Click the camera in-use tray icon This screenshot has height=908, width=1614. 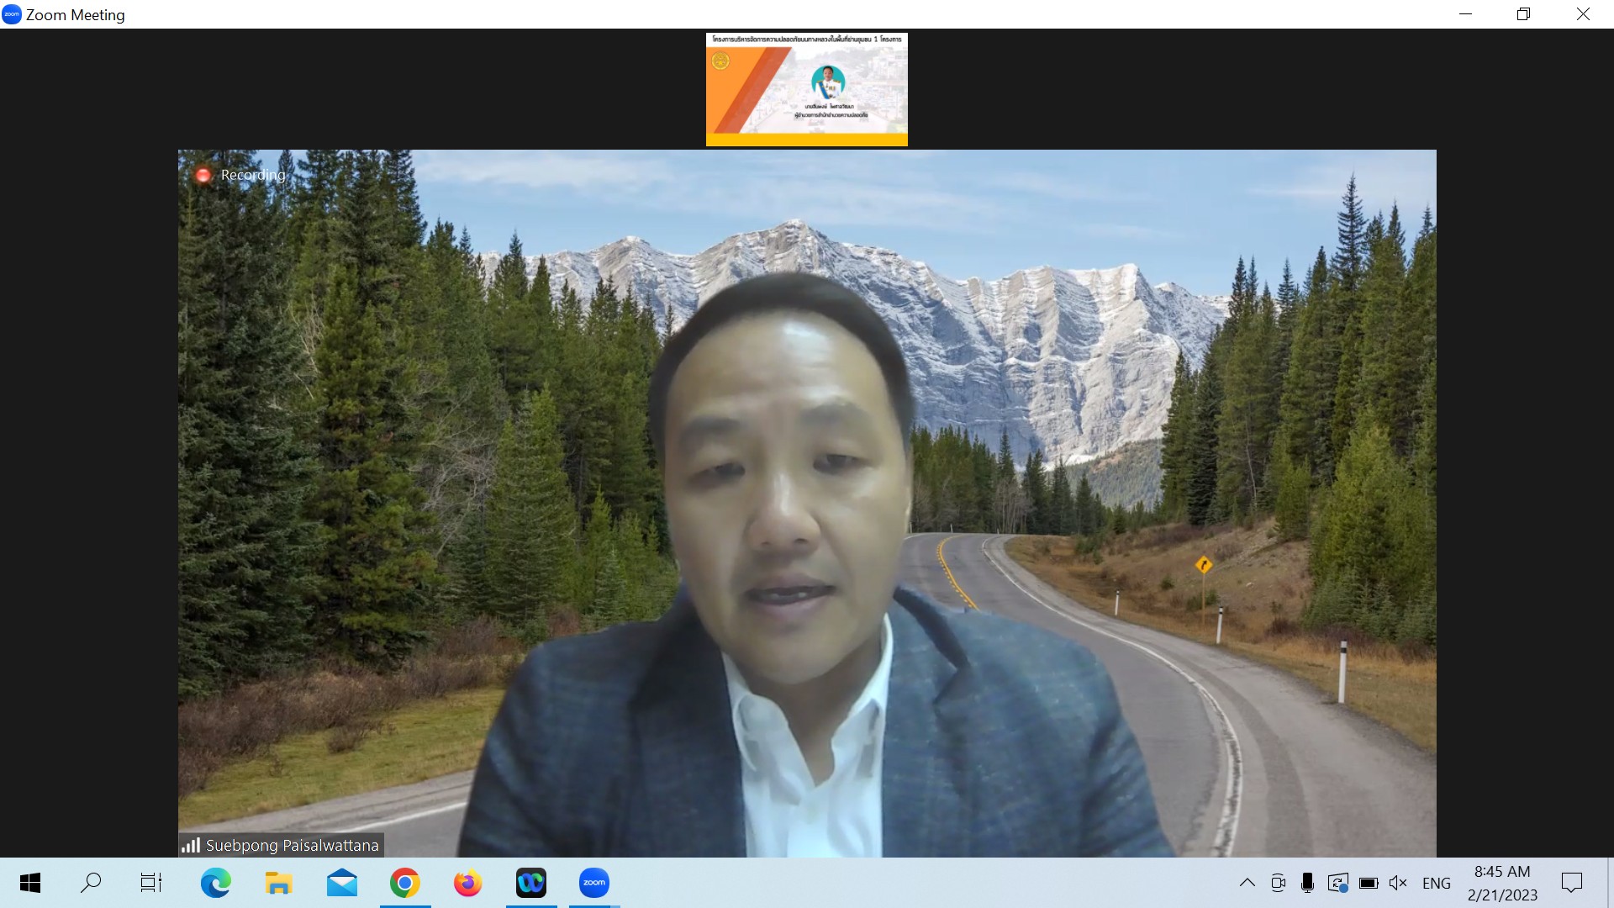(x=1278, y=883)
